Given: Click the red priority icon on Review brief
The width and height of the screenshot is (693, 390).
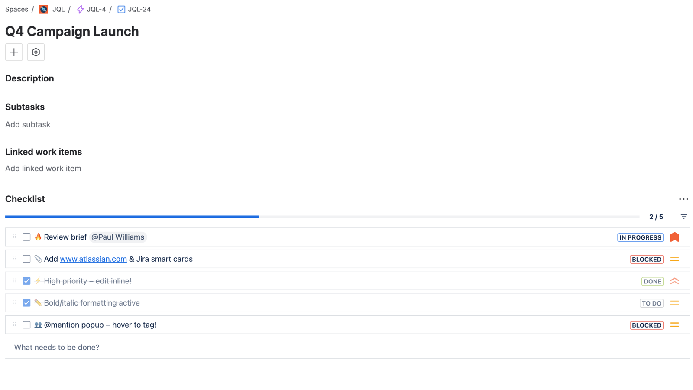Looking at the screenshot, I should tap(674, 237).
